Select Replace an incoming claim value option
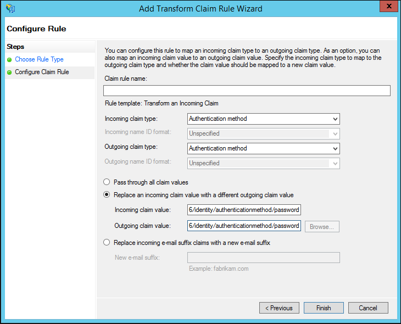This screenshot has height=324, width=401. (x=107, y=194)
